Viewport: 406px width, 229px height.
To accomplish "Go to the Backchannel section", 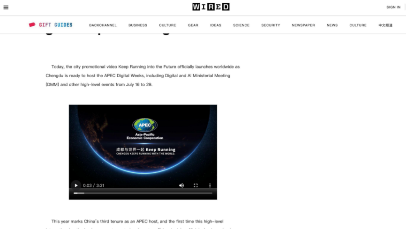I will pos(103,25).
